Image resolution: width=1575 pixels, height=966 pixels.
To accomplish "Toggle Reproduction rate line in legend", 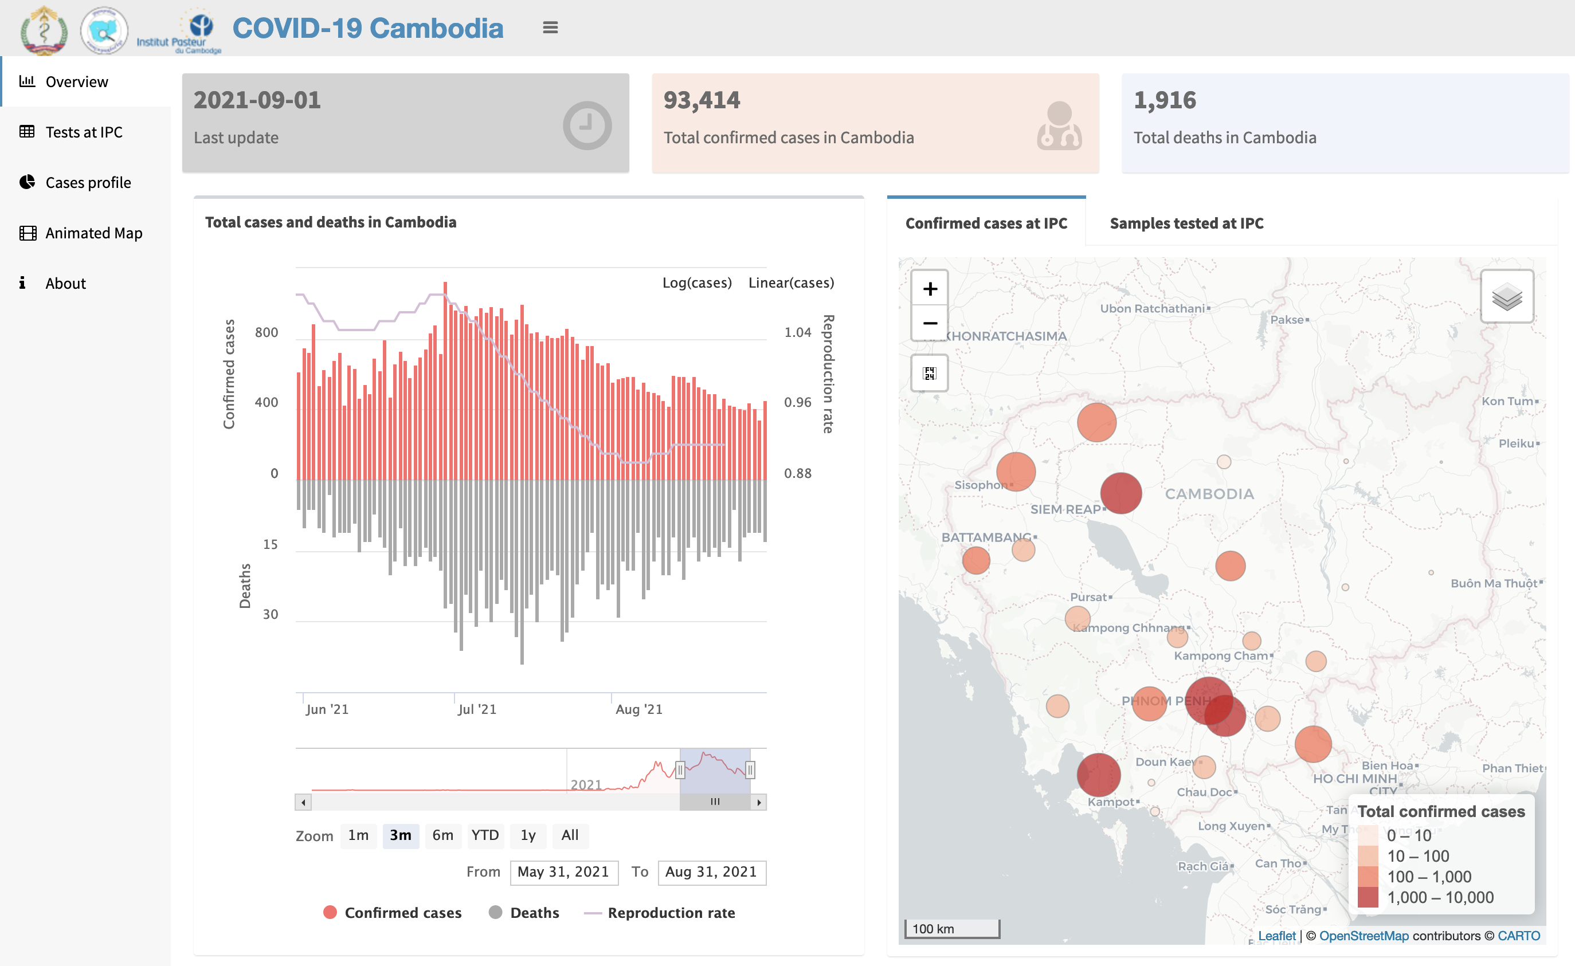I will [x=659, y=912].
